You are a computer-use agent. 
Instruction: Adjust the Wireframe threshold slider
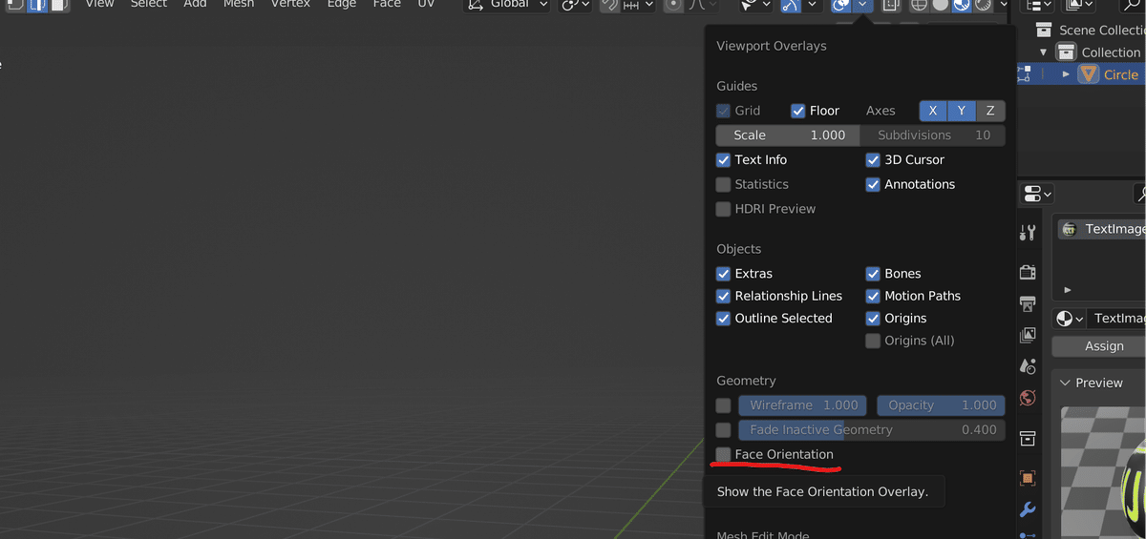(x=803, y=405)
